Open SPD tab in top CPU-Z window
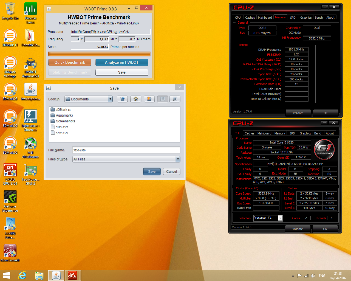The image size is (351, 281). tap(293, 18)
